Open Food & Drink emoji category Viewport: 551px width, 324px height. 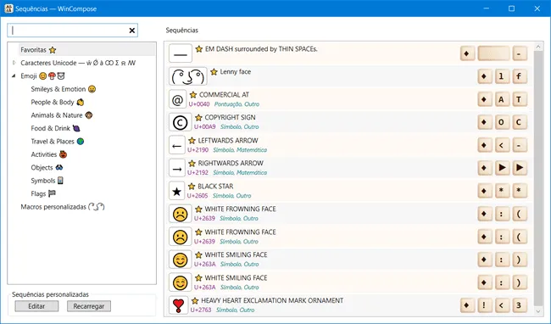(x=55, y=128)
